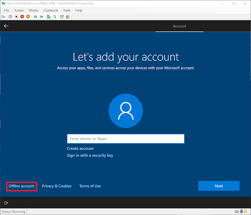
Task: Click the 'Access your apps, files' description text
Action: [125, 68]
